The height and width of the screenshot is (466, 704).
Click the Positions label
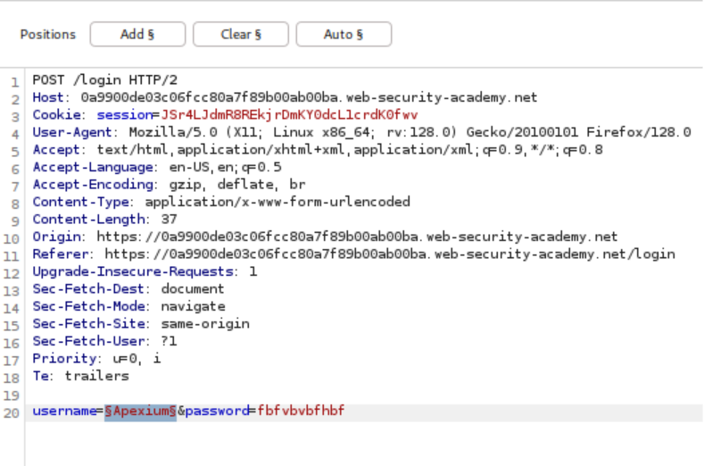[x=48, y=35]
